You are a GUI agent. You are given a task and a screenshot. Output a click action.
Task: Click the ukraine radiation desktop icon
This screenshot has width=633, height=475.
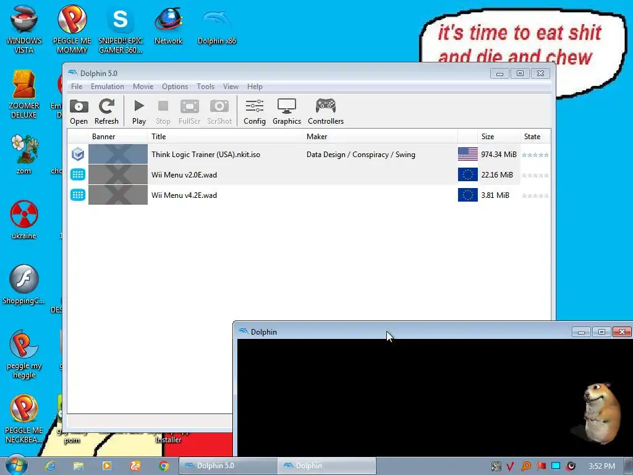24,220
